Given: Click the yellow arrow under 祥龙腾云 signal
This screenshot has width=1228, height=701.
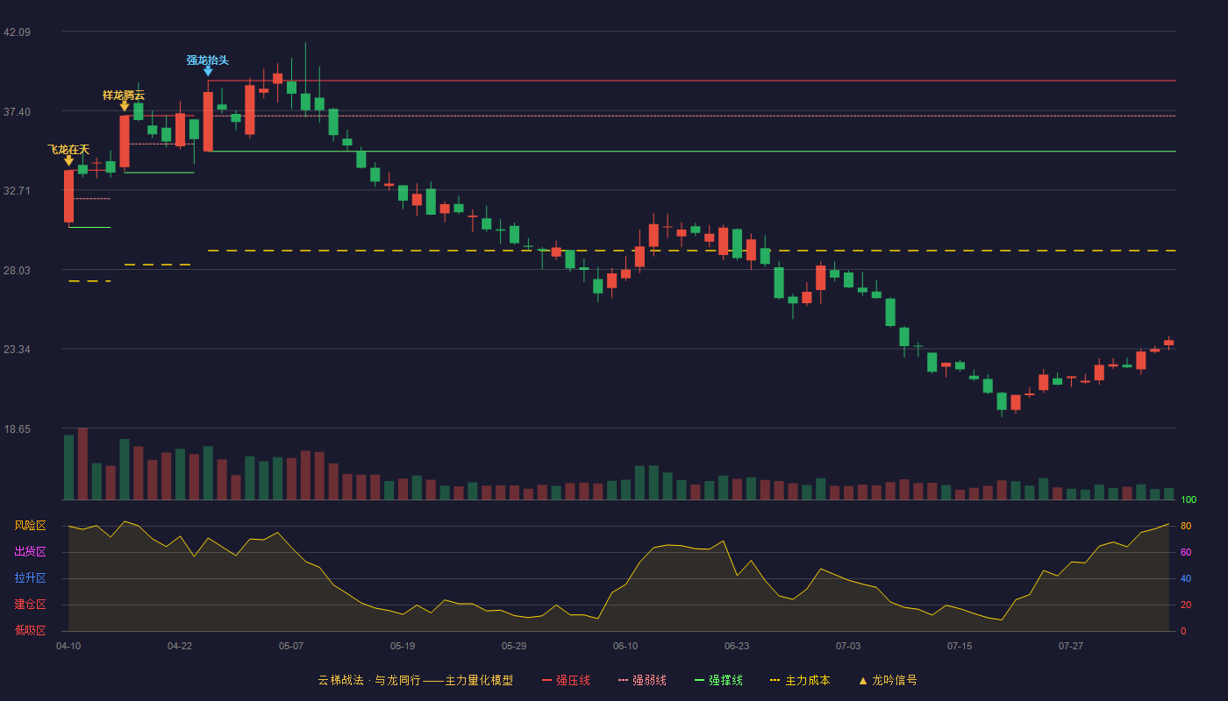Looking at the screenshot, I should pos(125,106).
